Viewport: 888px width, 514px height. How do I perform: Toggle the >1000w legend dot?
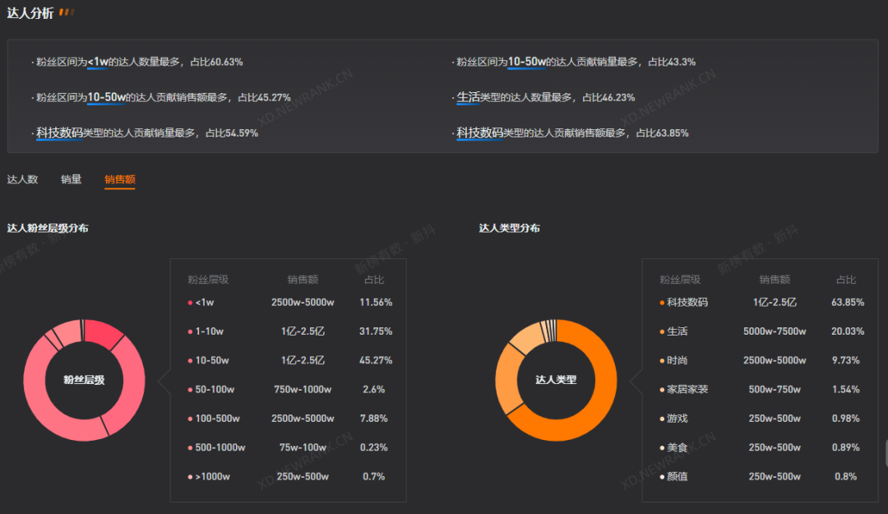point(190,476)
